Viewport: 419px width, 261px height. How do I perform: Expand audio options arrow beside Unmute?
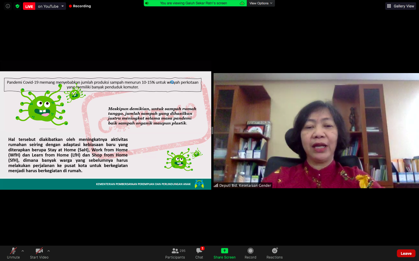23,251
